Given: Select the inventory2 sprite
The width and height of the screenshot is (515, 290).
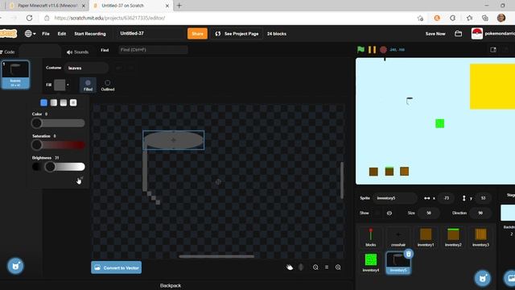Looking at the screenshot, I should click(453, 238).
